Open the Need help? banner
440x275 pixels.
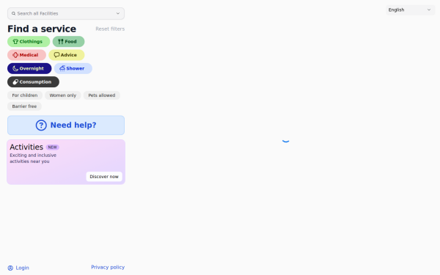pyautogui.click(x=66, y=125)
